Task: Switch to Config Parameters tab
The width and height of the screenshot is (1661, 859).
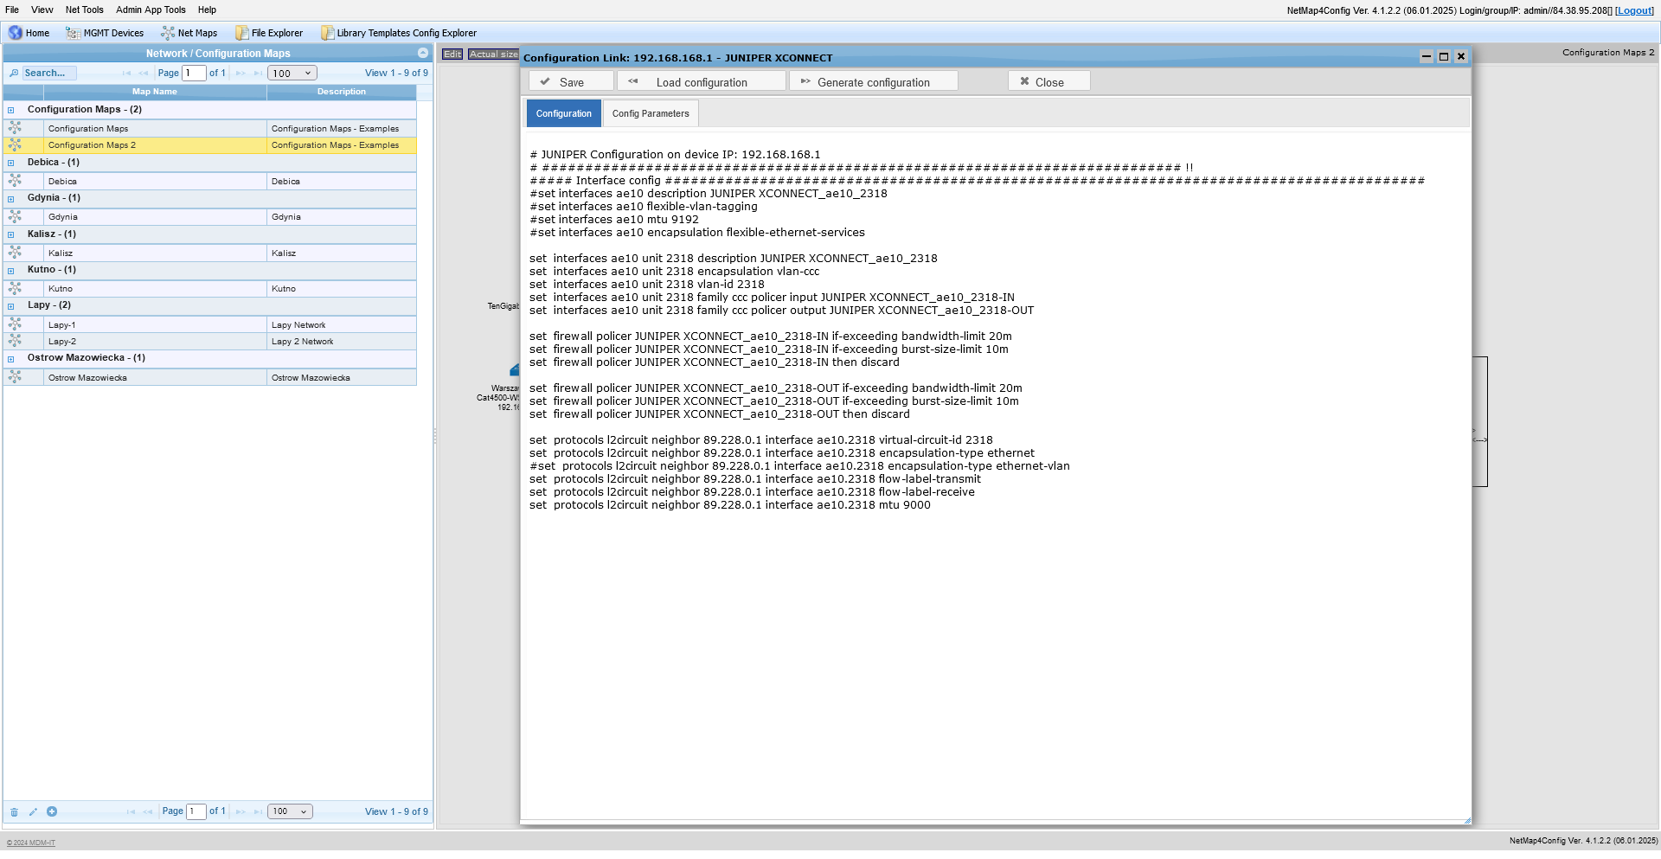Action: (x=651, y=113)
